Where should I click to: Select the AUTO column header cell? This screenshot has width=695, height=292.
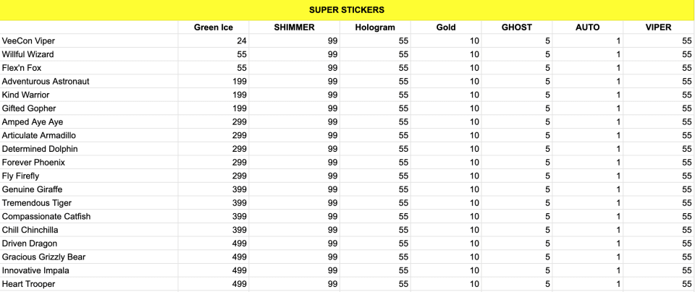587,27
